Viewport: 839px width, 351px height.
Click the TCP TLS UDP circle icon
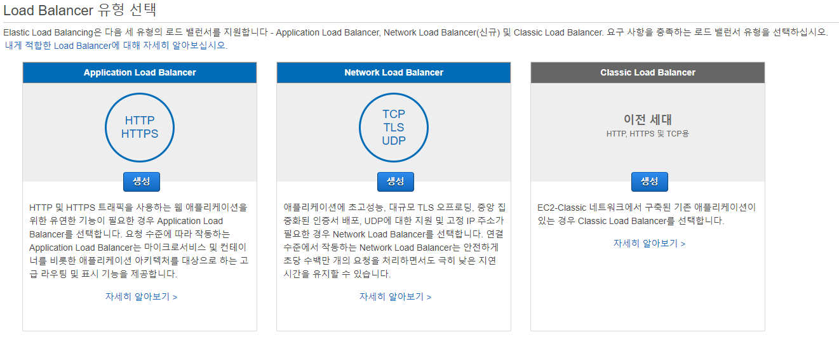(394, 127)
